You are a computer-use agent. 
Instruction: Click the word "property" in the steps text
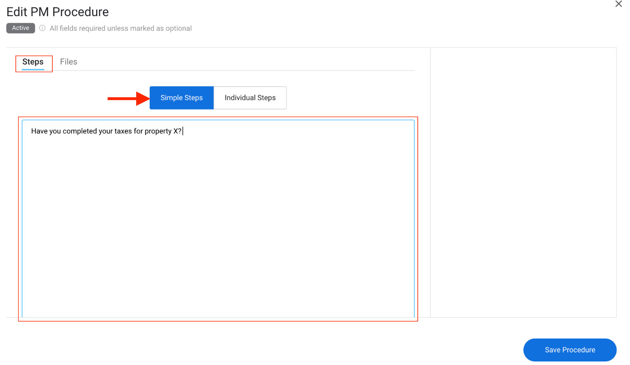coord(158,131)
